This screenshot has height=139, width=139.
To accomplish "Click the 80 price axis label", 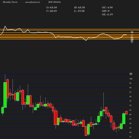I will (x=130, y=97).
